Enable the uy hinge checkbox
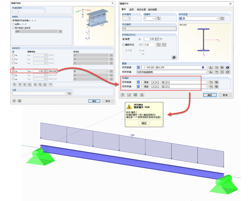Screen dimensions: 248x201 (x=13, y=59)
